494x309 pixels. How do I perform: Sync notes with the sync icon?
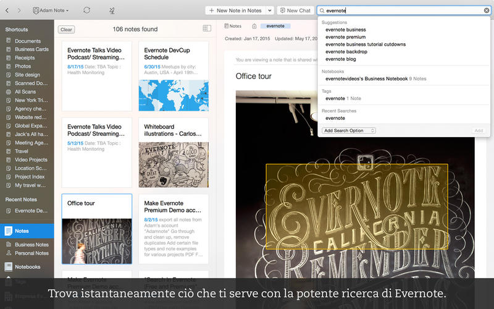click(x=86, y=11)
